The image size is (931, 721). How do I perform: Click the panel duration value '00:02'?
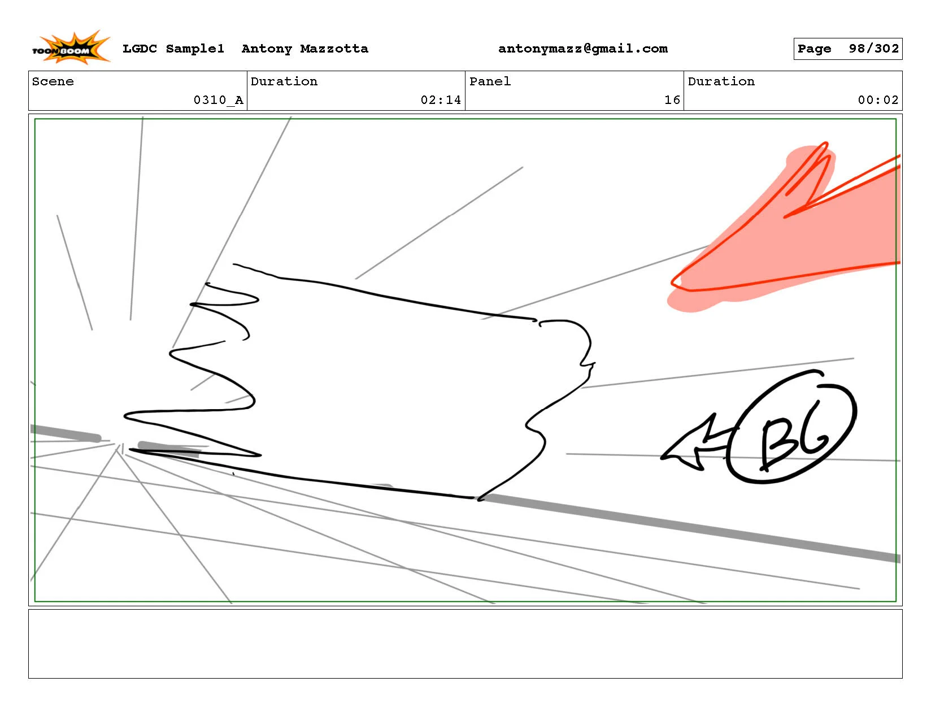[878, 100]
